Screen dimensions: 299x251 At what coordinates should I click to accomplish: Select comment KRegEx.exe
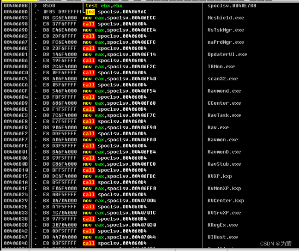[x=223, y=226]
